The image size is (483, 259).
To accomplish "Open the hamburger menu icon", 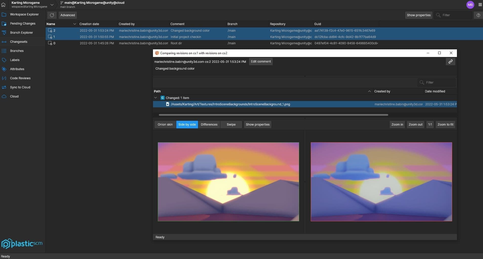I will click(x=480, y=5).
